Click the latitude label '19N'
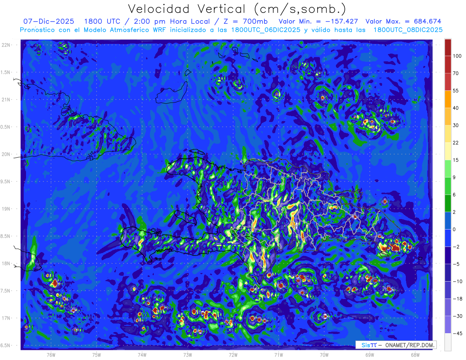 point(6,209)
